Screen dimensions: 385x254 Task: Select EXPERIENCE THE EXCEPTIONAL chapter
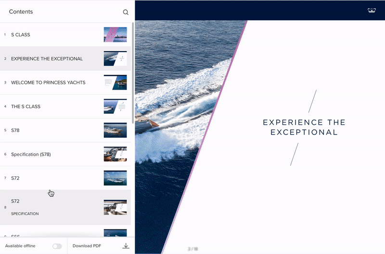(x=65, y=58)
